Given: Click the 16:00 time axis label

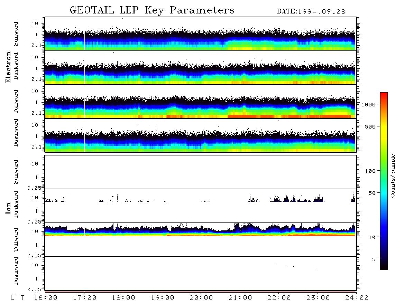Looking at the screenshot, I should point(46,298).
